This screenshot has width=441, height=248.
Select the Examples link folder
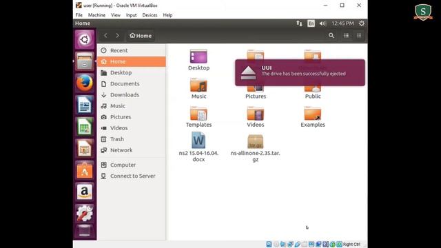click(313, 116)
